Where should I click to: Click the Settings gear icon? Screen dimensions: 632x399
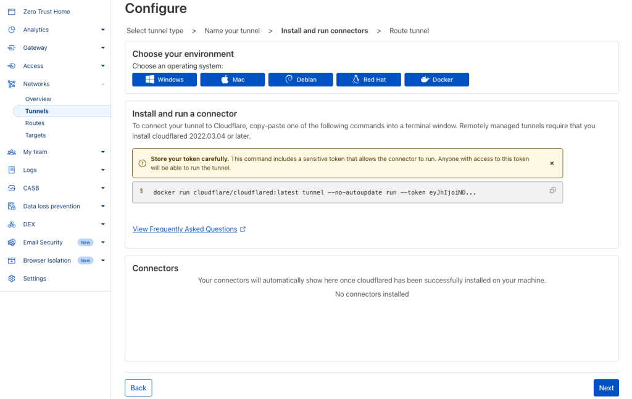click(x=12, y=279)
